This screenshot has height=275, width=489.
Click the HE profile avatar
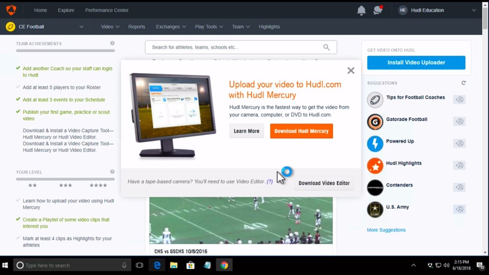403,10
